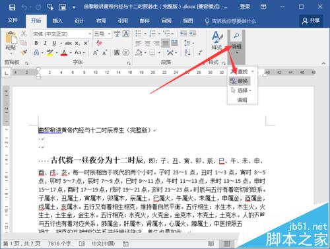This screenshot has width=330, height=249.
Task: Click the decrease indent icon
Action: (183, 34)
